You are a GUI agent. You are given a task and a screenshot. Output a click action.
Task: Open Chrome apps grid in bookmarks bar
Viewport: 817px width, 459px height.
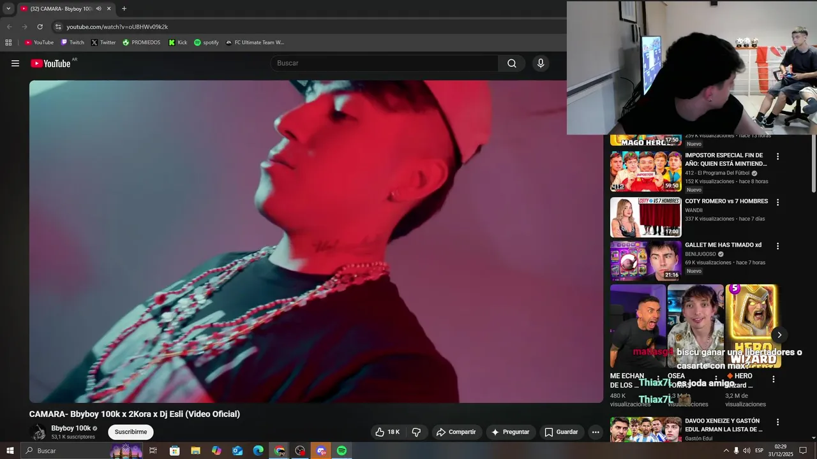click(x=8, y=43)
